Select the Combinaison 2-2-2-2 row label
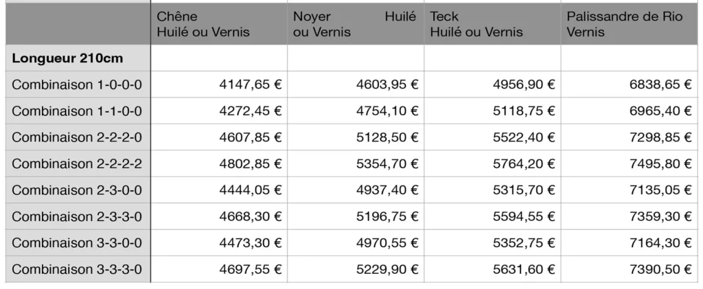 (x=78, y=163)
